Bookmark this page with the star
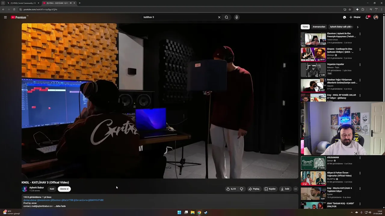385x216 pixels. tap(350, 9)
